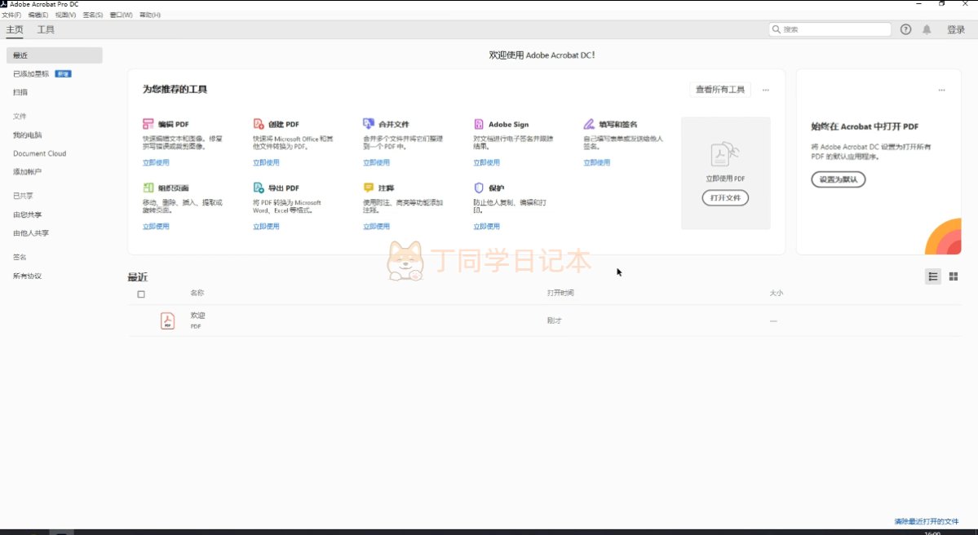Click the 创建 PDF tool icon

tap(259, 124)
